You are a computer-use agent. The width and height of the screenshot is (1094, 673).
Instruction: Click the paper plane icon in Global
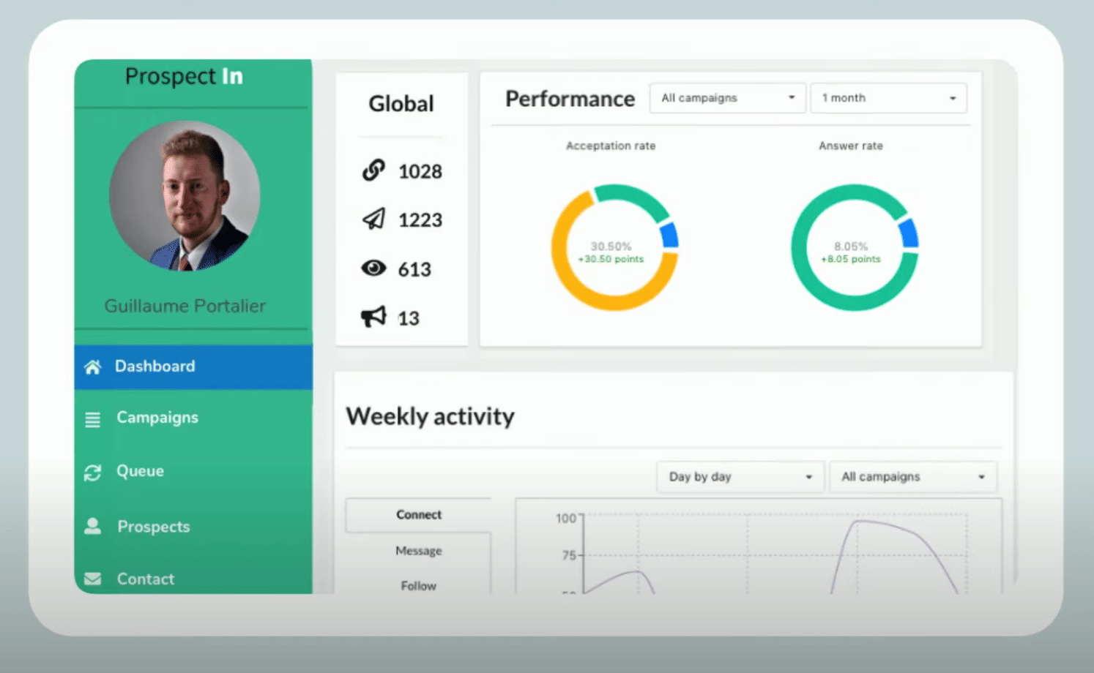coord(373,219)
